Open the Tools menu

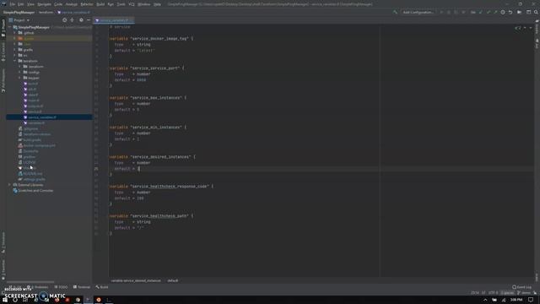(121, 4)
